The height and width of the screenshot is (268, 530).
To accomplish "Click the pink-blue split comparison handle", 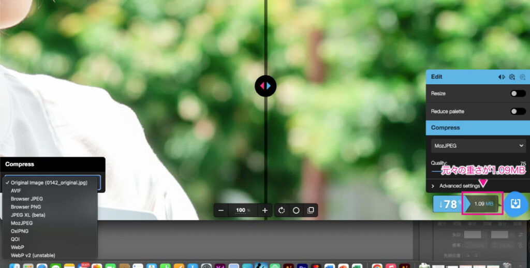I will (266, 86).
